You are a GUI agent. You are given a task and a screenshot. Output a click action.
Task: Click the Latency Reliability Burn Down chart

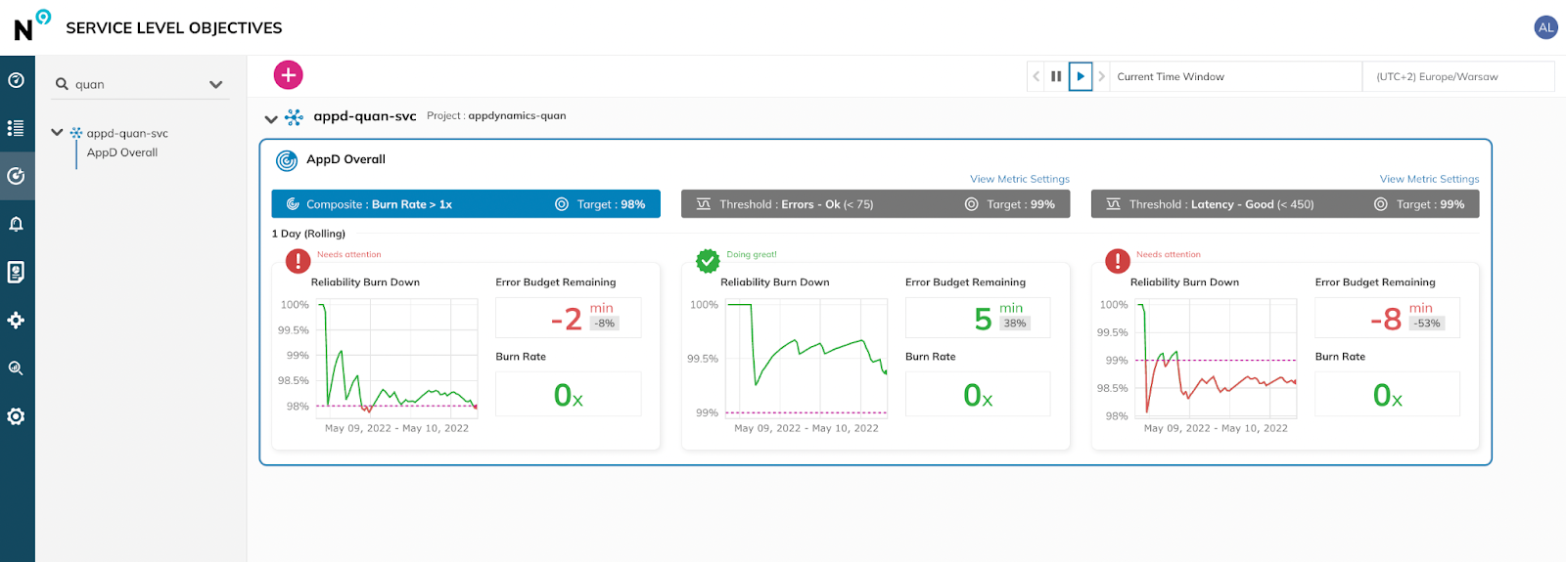pos(1218,358)
